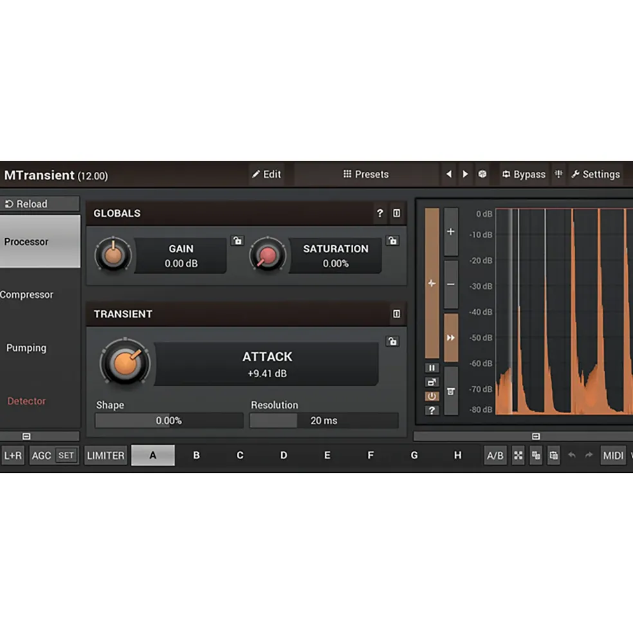Click the morph icon next to A/B
The width and height of the screenshot is (633, 634).
(x=518, y=456)
